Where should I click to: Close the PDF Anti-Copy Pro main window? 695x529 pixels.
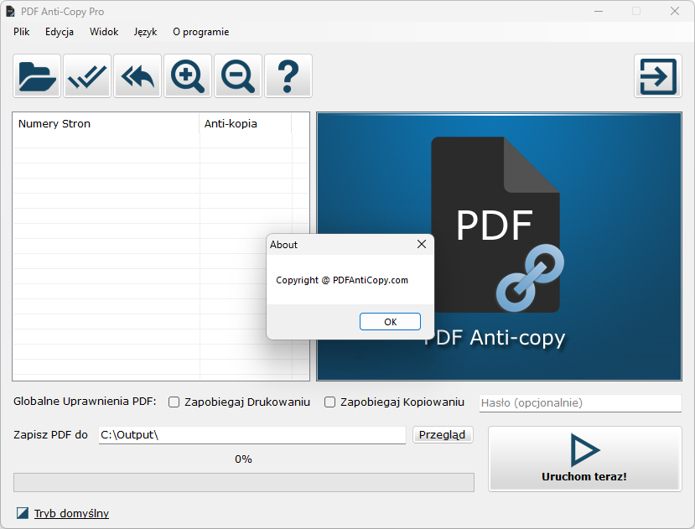click(675, 11)
